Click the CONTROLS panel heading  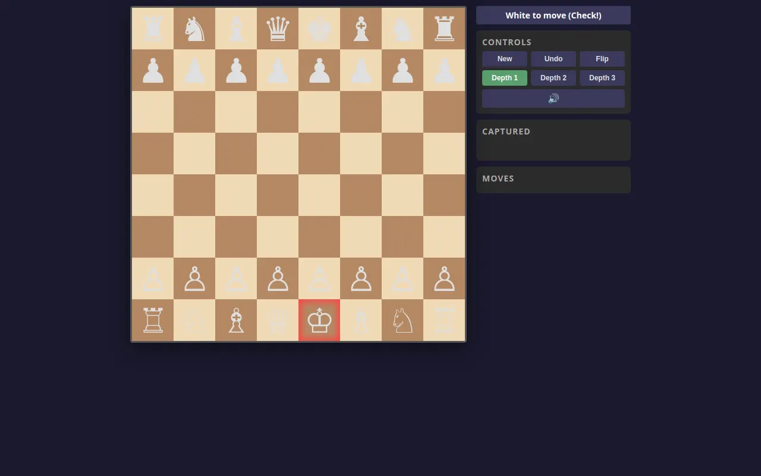point(507,42)
